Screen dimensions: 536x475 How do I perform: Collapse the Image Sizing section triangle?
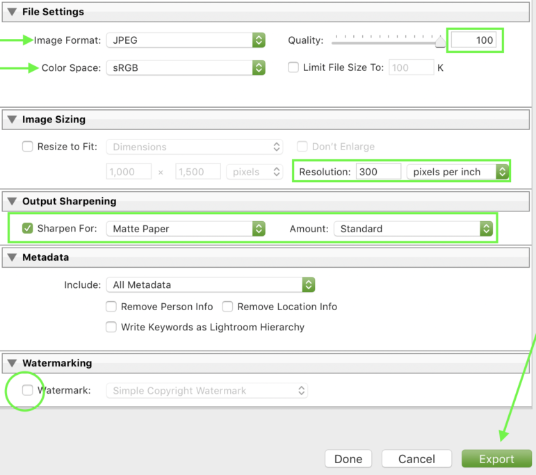point(11,120)
